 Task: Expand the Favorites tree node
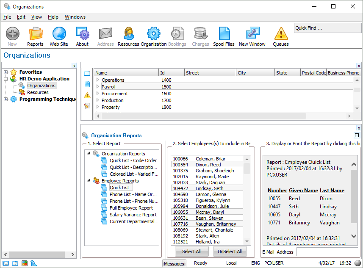coord(6,72)
